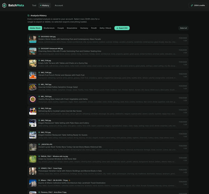Image resolution: width=209 pixels, height=194 pixels.
Task: Click the BatchMeta hexagon logo icon
Action: 5,5
